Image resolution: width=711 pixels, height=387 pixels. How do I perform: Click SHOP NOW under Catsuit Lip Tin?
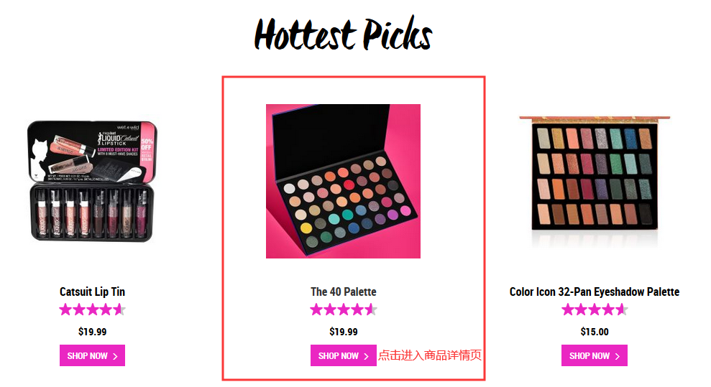click(x=92, y=356)
